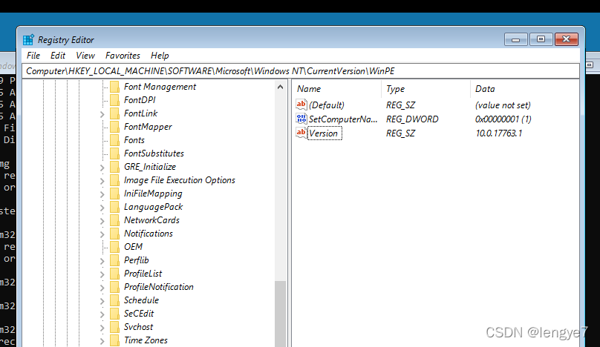The height and width of the screenshot is (347, 600).
Task: Click the 10.0.17763.1 data cell
Action: (498, 133)
